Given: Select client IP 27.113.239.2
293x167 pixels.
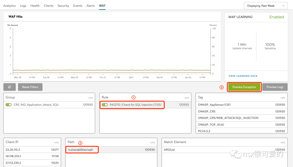Looking at the screenshot, I should coord(32,163).
